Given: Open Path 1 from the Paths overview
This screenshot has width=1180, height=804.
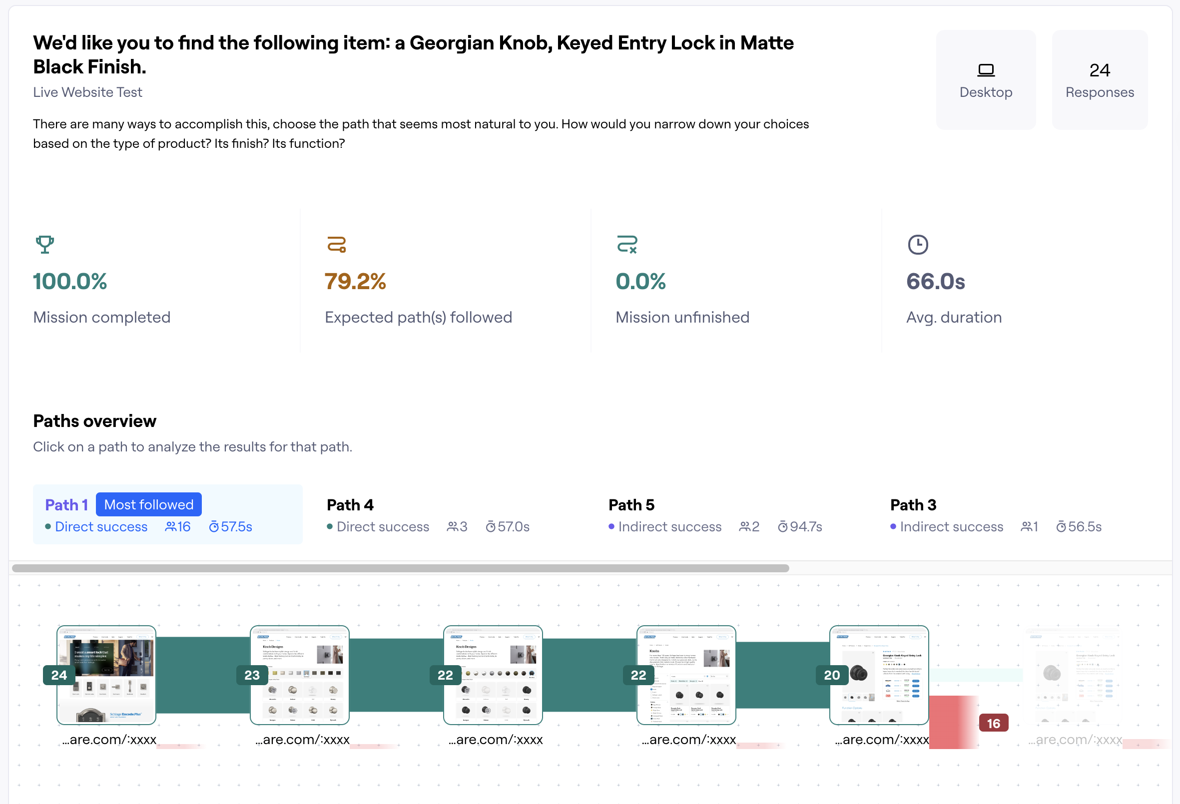Looking at the screenshot, I should coord(66,504).
